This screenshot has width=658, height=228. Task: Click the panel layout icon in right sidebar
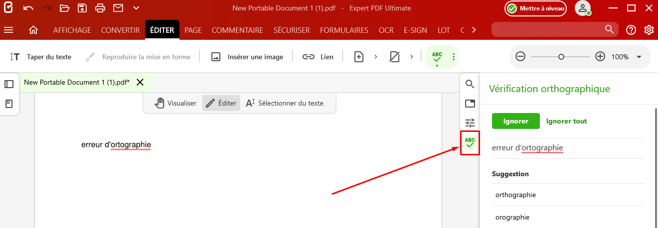470,104
